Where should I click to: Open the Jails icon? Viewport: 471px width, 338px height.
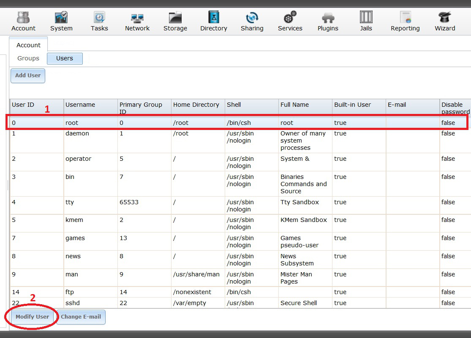366,21
